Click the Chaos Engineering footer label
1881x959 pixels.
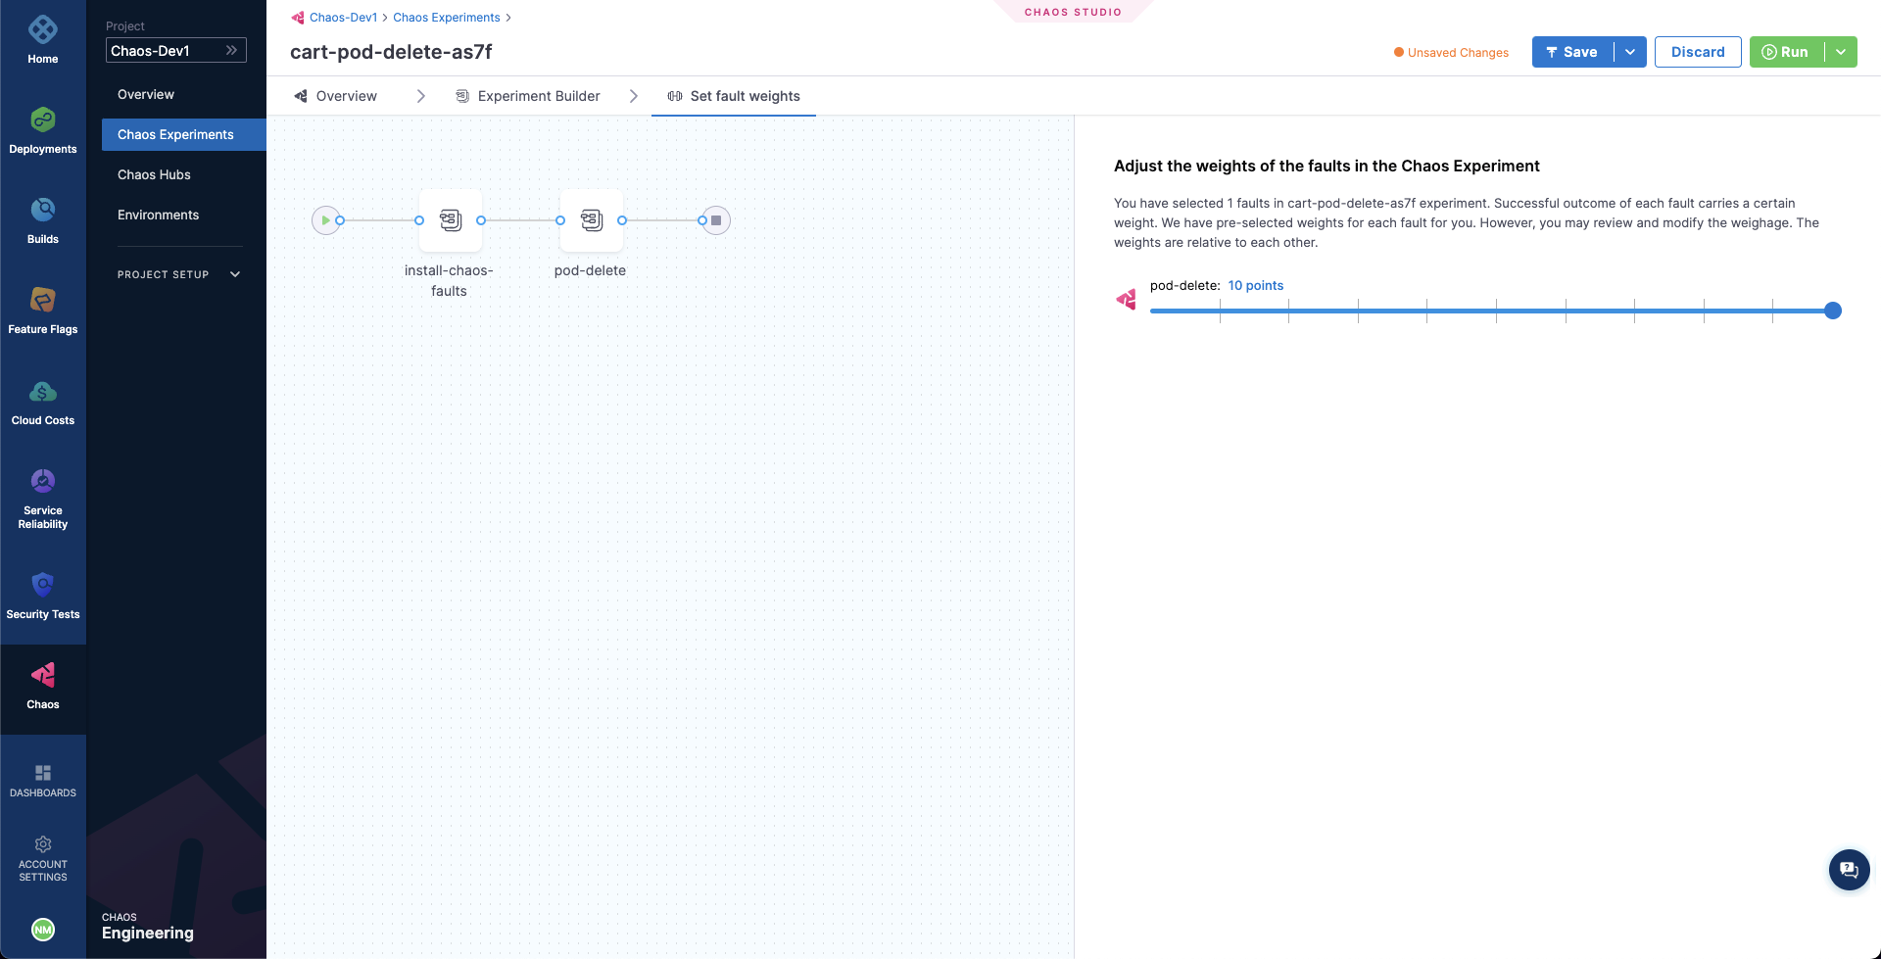[148, 926]
